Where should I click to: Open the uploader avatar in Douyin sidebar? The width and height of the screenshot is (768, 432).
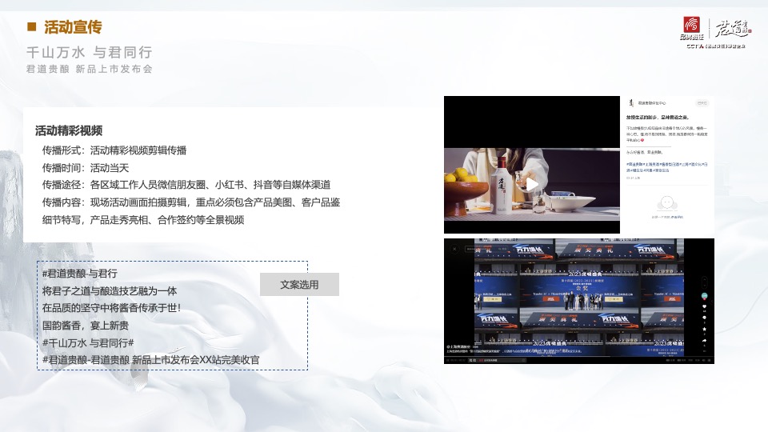click(x=704, y=296)
